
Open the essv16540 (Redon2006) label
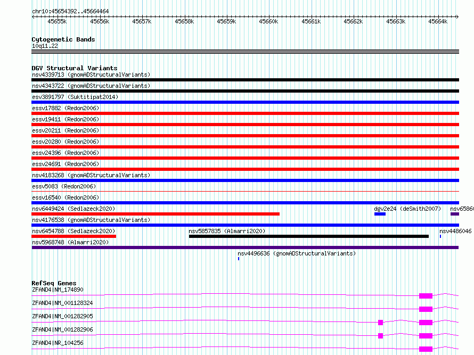(x=66, y=197)
